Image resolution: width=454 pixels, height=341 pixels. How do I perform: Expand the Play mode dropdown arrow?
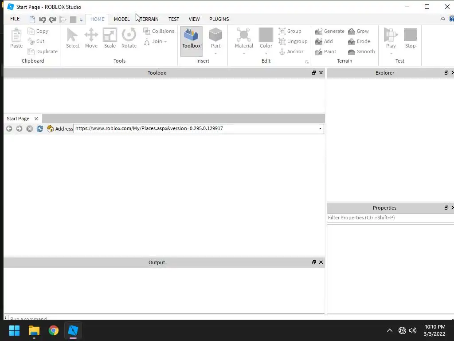coord(391,53)
